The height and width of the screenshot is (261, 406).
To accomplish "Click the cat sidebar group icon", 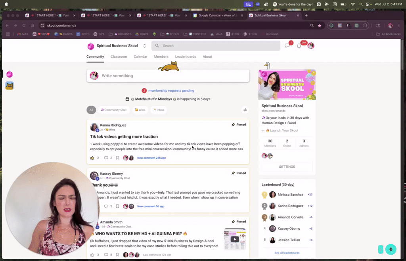I will tap(10, 86).
